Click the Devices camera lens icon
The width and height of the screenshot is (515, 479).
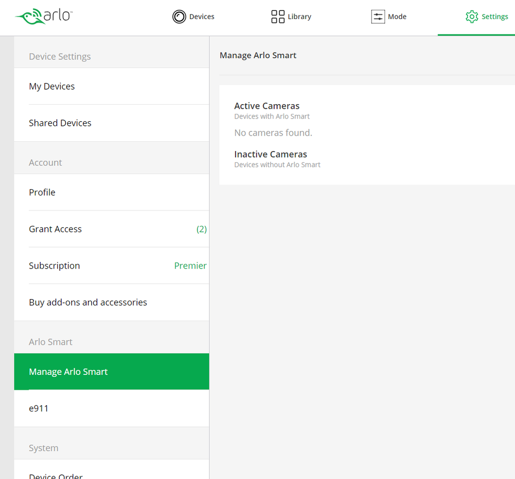tap(179, 16)
